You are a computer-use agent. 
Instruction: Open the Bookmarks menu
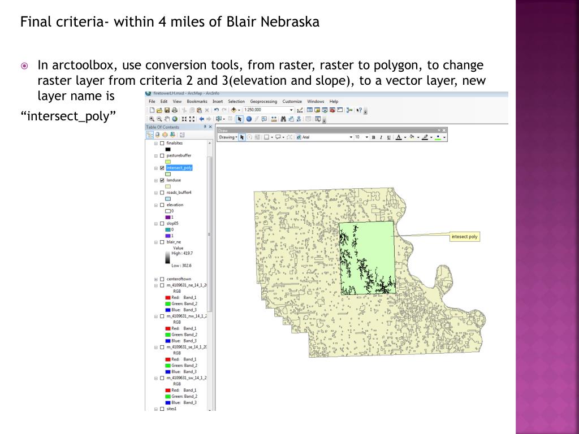click(x=197, y=102)
